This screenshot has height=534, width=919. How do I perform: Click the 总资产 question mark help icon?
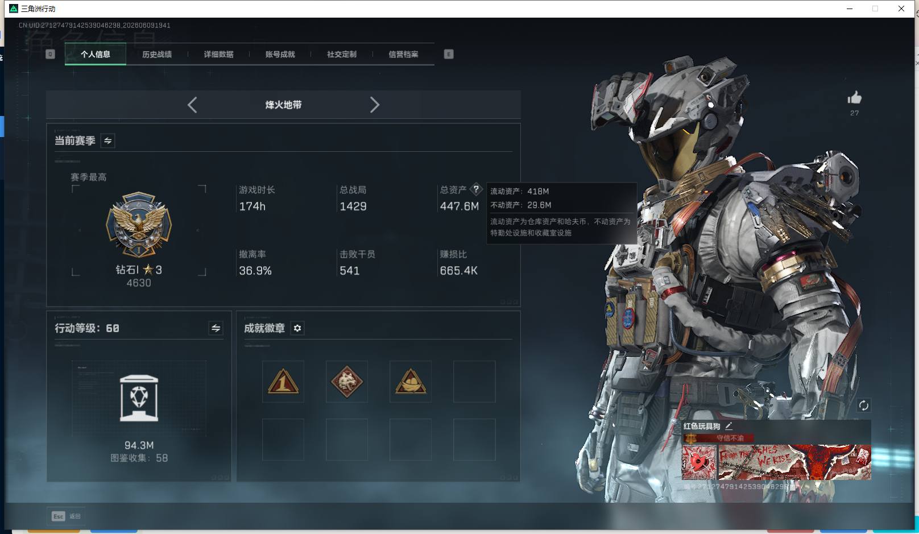pos(476,189)
